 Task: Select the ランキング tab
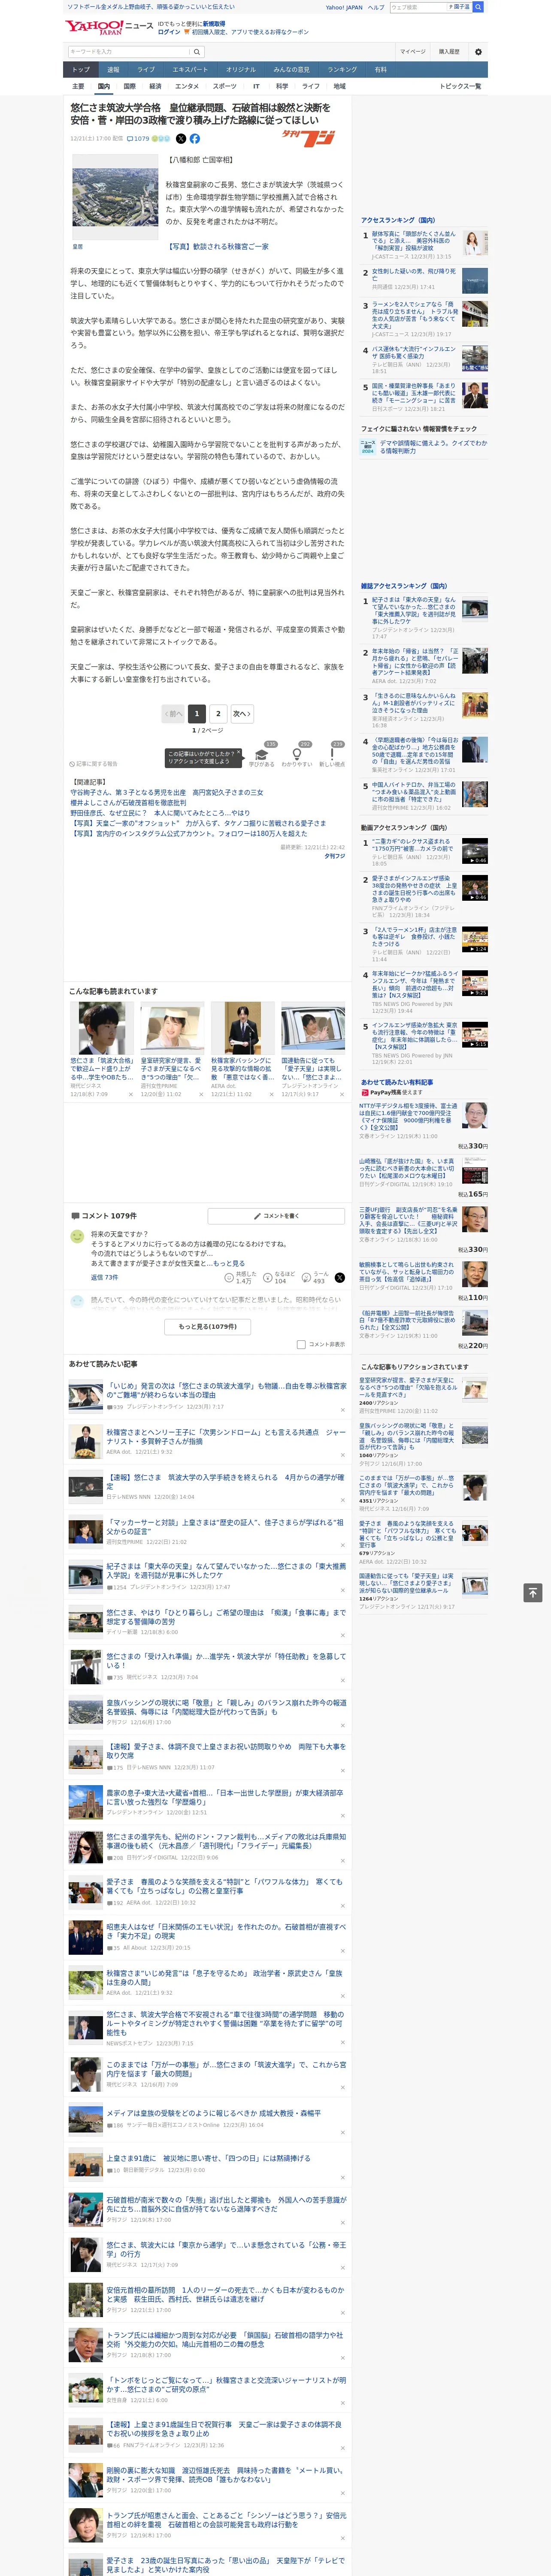pyautogui.click(x=342, y=70)
